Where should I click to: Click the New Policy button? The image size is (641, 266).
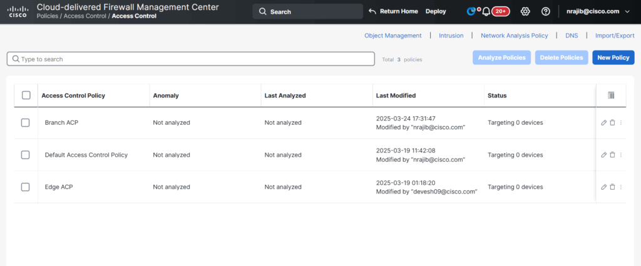click(x=613, y=57)
